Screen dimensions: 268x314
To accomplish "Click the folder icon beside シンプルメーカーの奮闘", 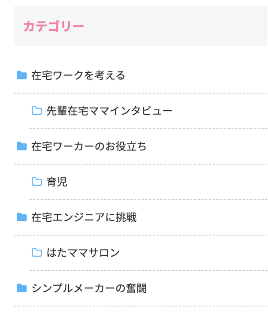I will [22, 288].
